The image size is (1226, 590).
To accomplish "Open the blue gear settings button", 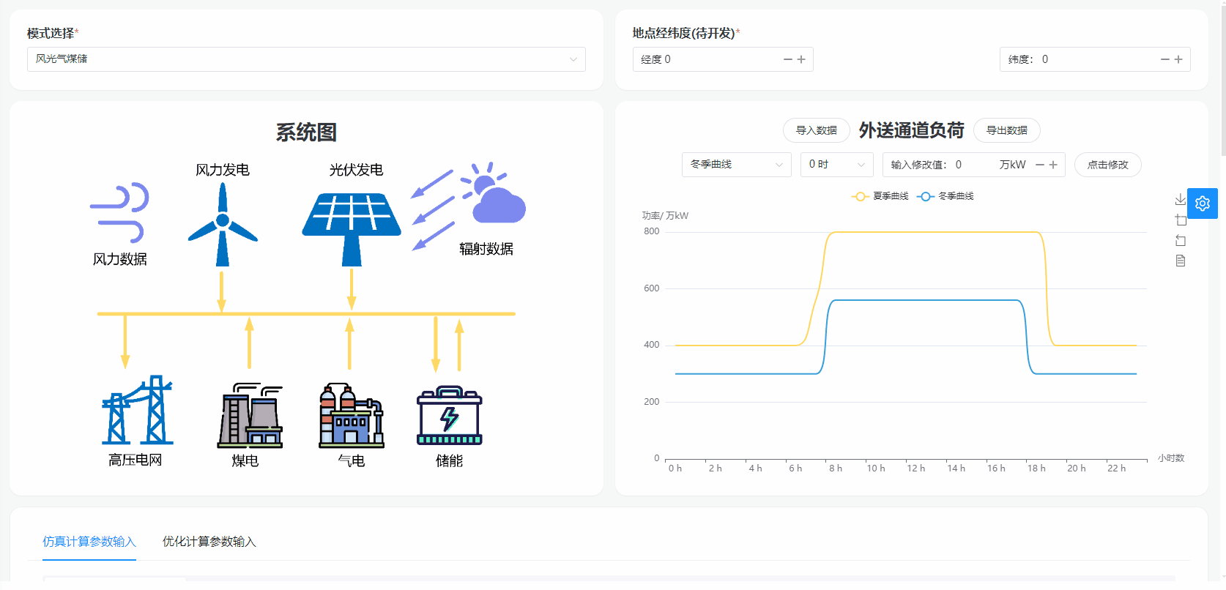I will click(1202, 203).
